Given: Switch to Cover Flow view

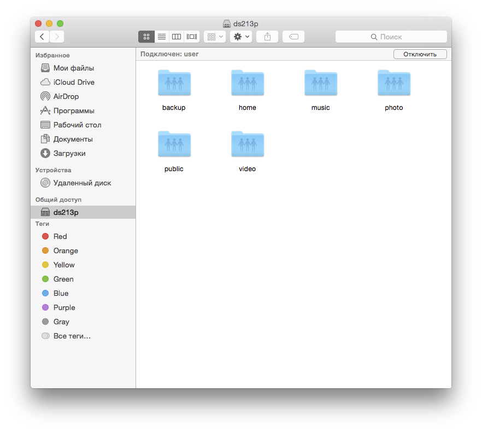Looking at the screenshot, I should pos(192,37).
